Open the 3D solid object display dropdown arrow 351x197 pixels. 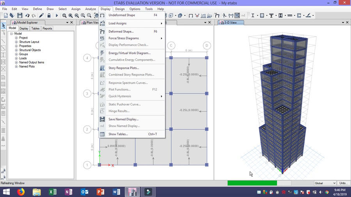tap(185, 16)
